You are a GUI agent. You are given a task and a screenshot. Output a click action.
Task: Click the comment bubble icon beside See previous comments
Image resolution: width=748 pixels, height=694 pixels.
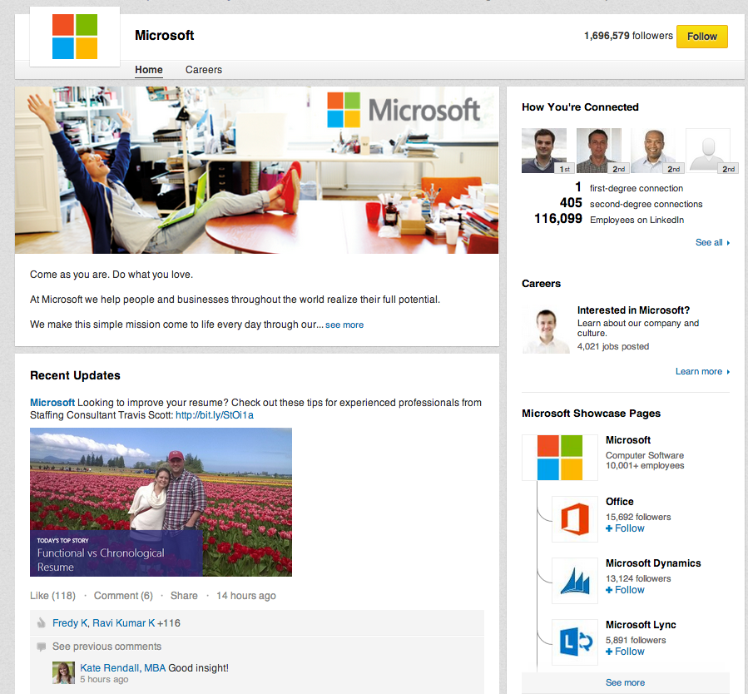(42, 647)
